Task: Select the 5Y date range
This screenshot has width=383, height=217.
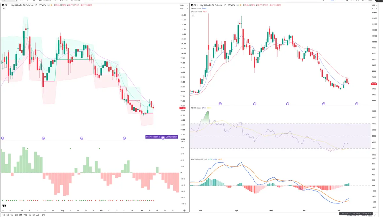Action: 34,215
